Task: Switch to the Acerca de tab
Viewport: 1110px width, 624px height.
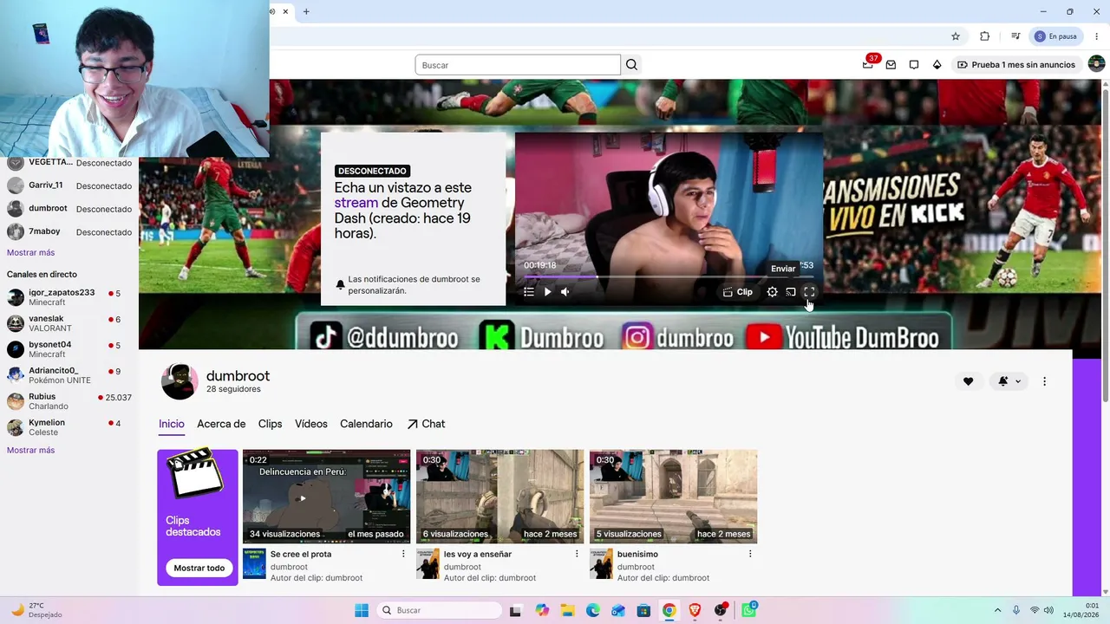Action: point(221,424)
